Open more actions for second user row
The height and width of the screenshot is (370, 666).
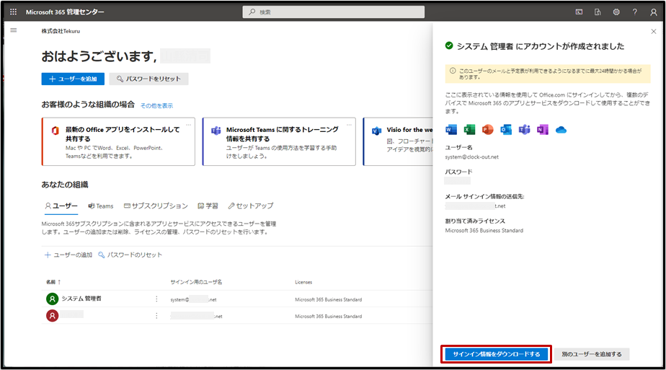tap(156, 316)
